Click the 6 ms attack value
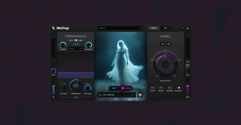Viewport: 241px width, 125px height. point(63,84)
